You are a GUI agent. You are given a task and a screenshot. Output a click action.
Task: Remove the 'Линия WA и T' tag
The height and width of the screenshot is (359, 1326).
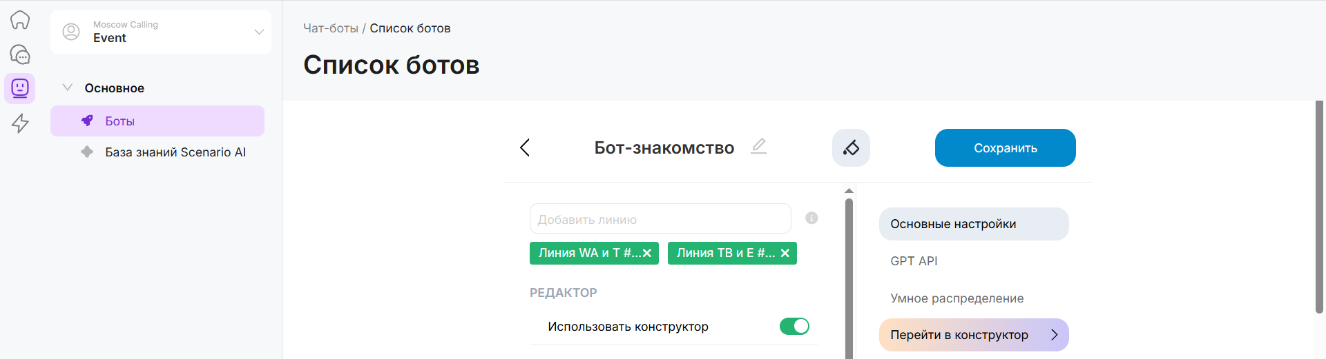(647, 254)
